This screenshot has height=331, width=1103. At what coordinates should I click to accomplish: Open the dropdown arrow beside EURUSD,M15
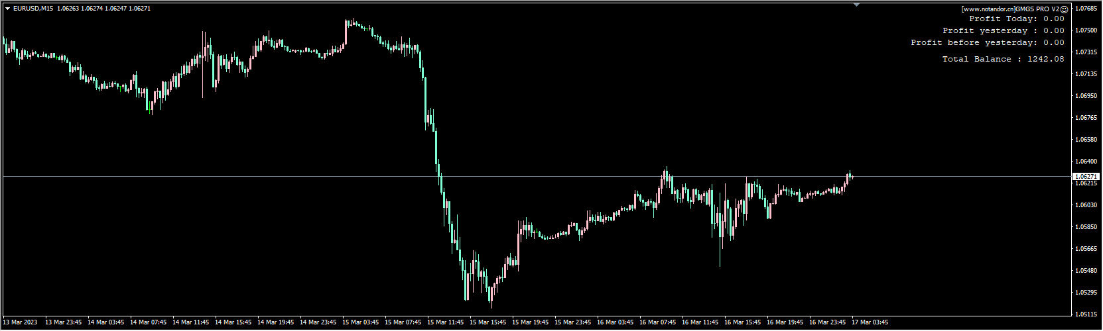pos(7,9)
